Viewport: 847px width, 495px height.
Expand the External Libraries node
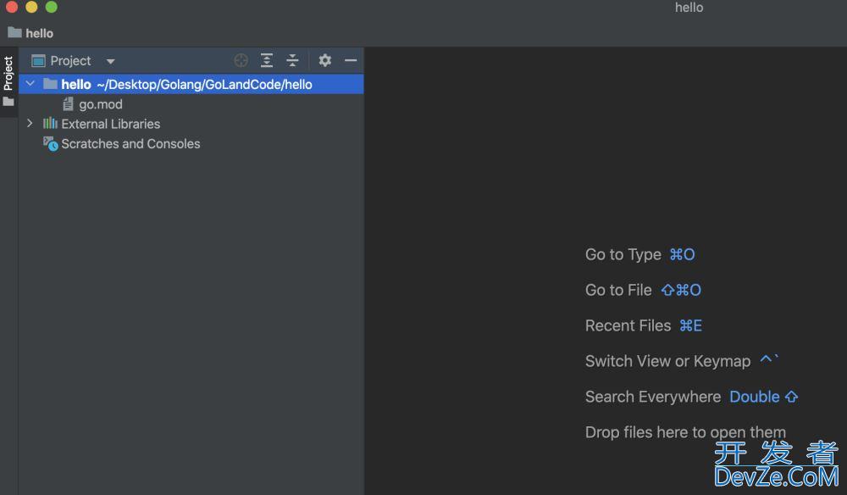(x=30, y=124)
